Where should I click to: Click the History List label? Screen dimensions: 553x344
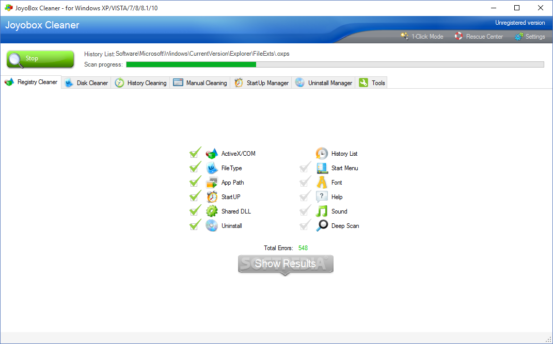(344, 154)
